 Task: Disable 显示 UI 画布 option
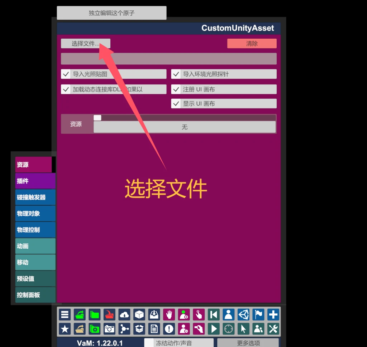point(176,103)
